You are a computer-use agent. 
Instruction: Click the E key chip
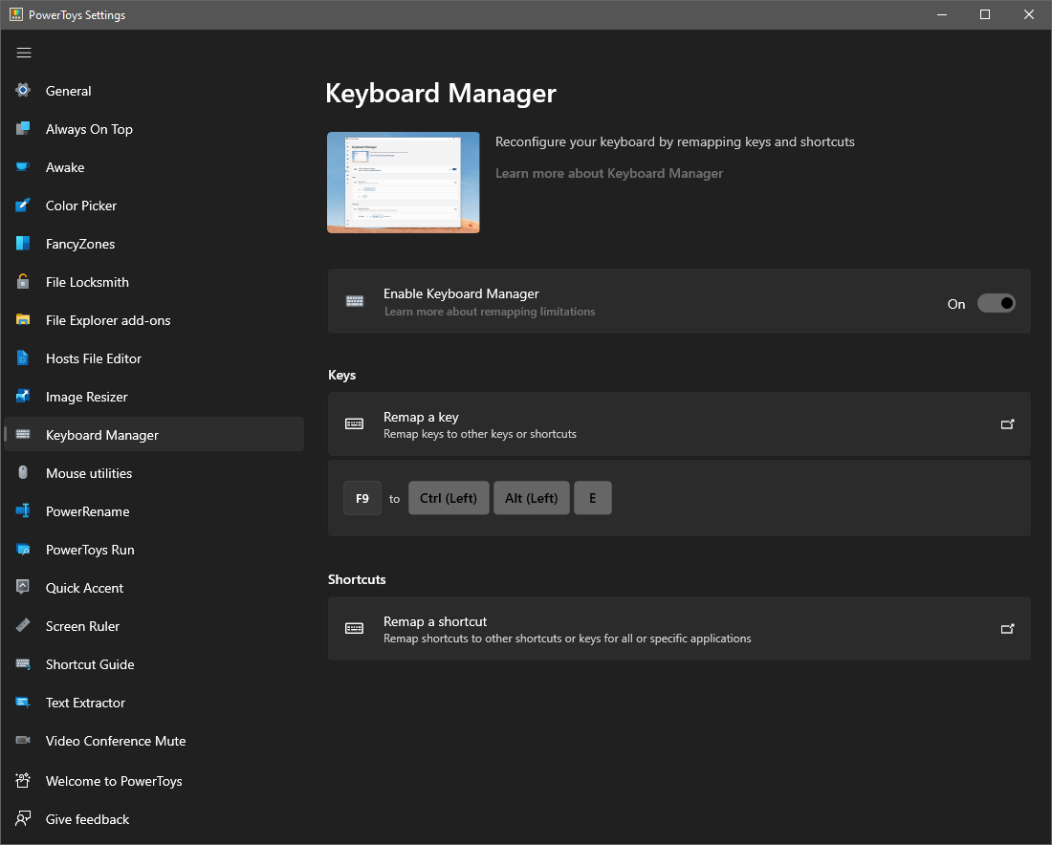click(592, 498)
